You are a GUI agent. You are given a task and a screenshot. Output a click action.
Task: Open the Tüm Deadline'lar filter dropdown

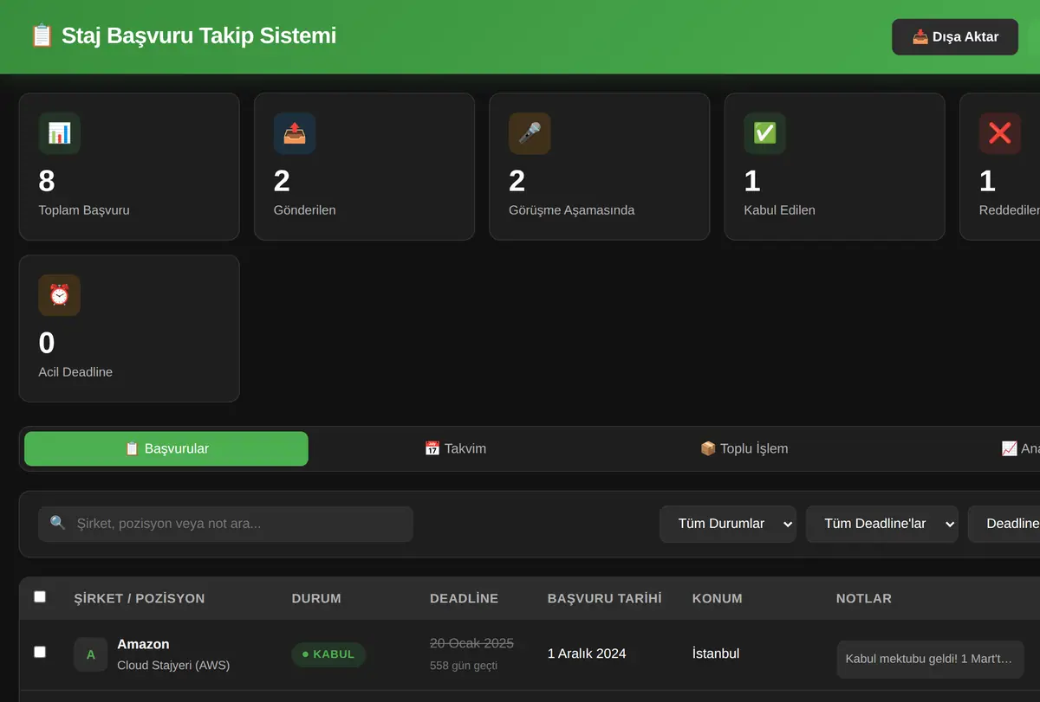pos(882,524)
